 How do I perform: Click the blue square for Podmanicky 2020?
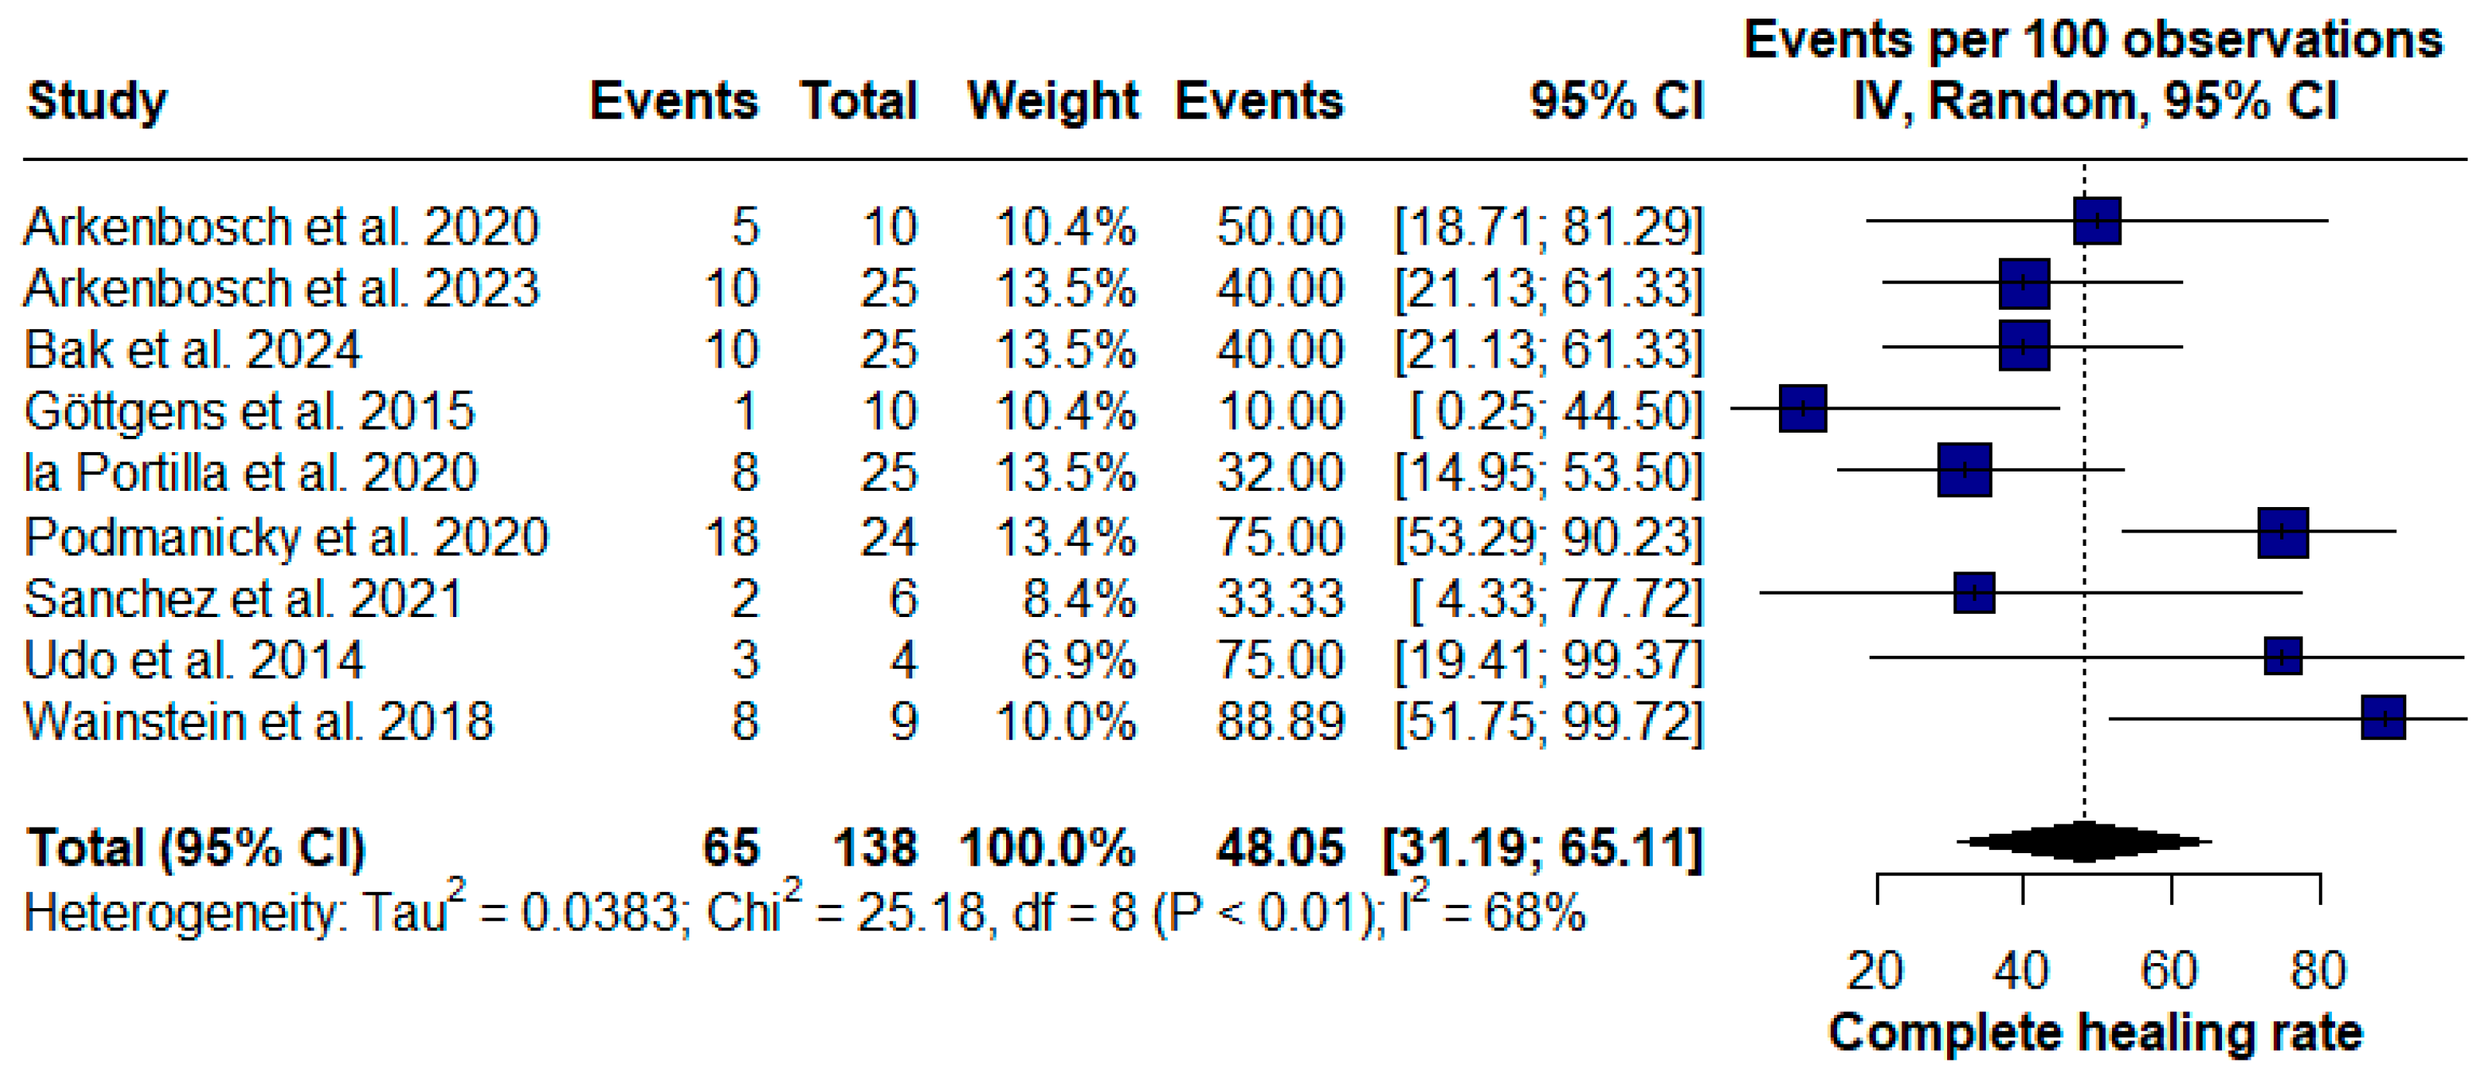tap(2282, 532)
